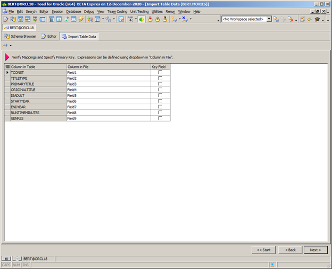Viewport: 332px width, 269px height.
Task: Check Key Field for RUNTIMEMINUTES
Action: click(x=160, y=112)
